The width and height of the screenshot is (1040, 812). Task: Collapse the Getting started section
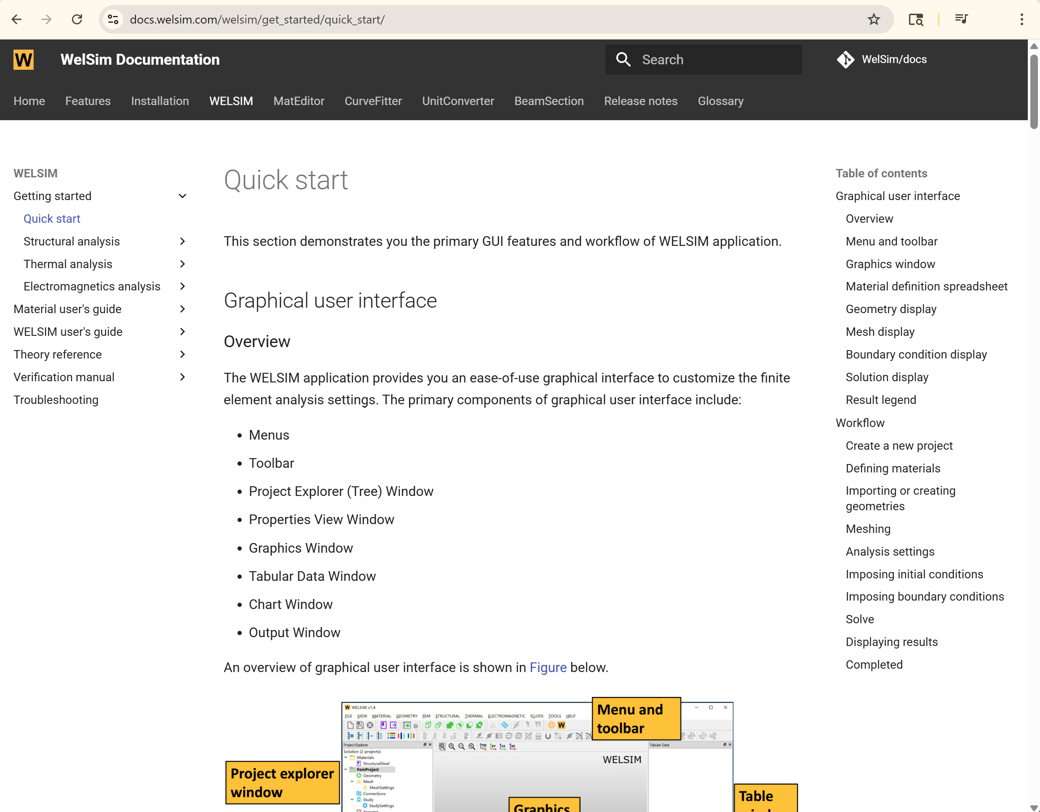point(182,196)
